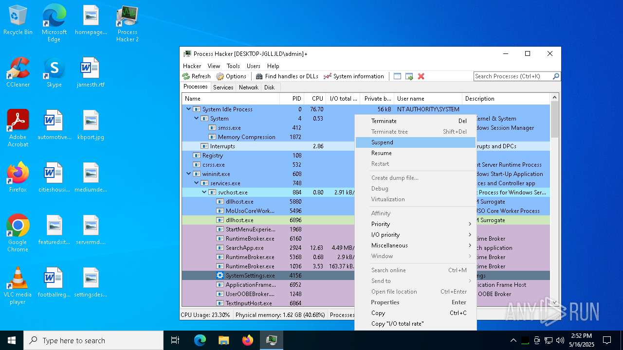The width and height of the screenshot is (623, 350).
Task: Open Process Hacker 2 desktop shortcut
Action: pos(127,23)
